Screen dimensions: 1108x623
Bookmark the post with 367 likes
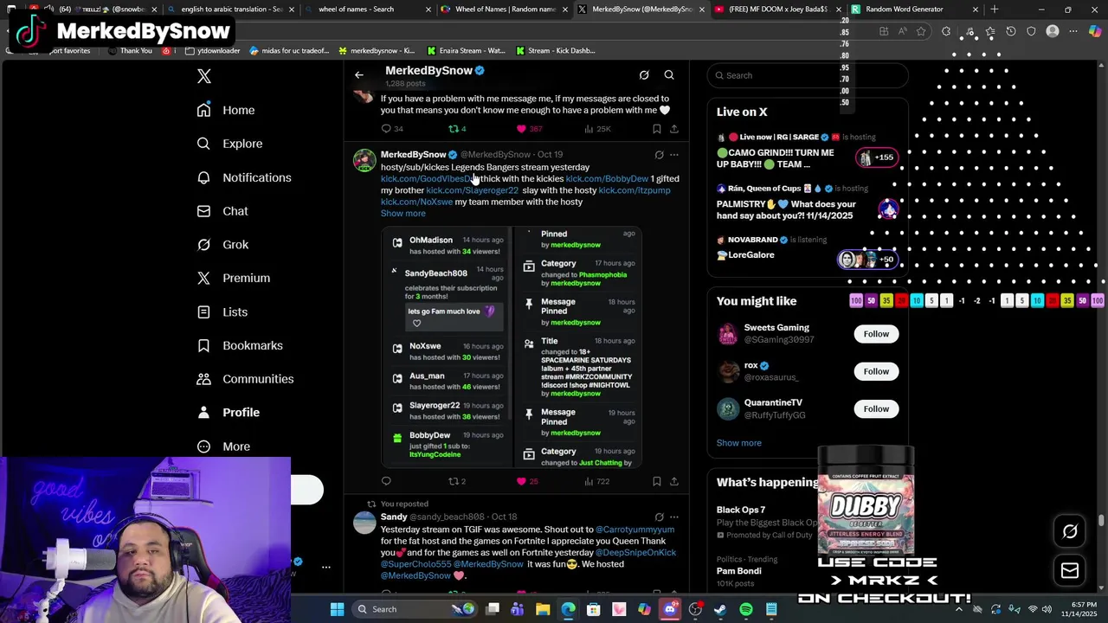point(657,129)
